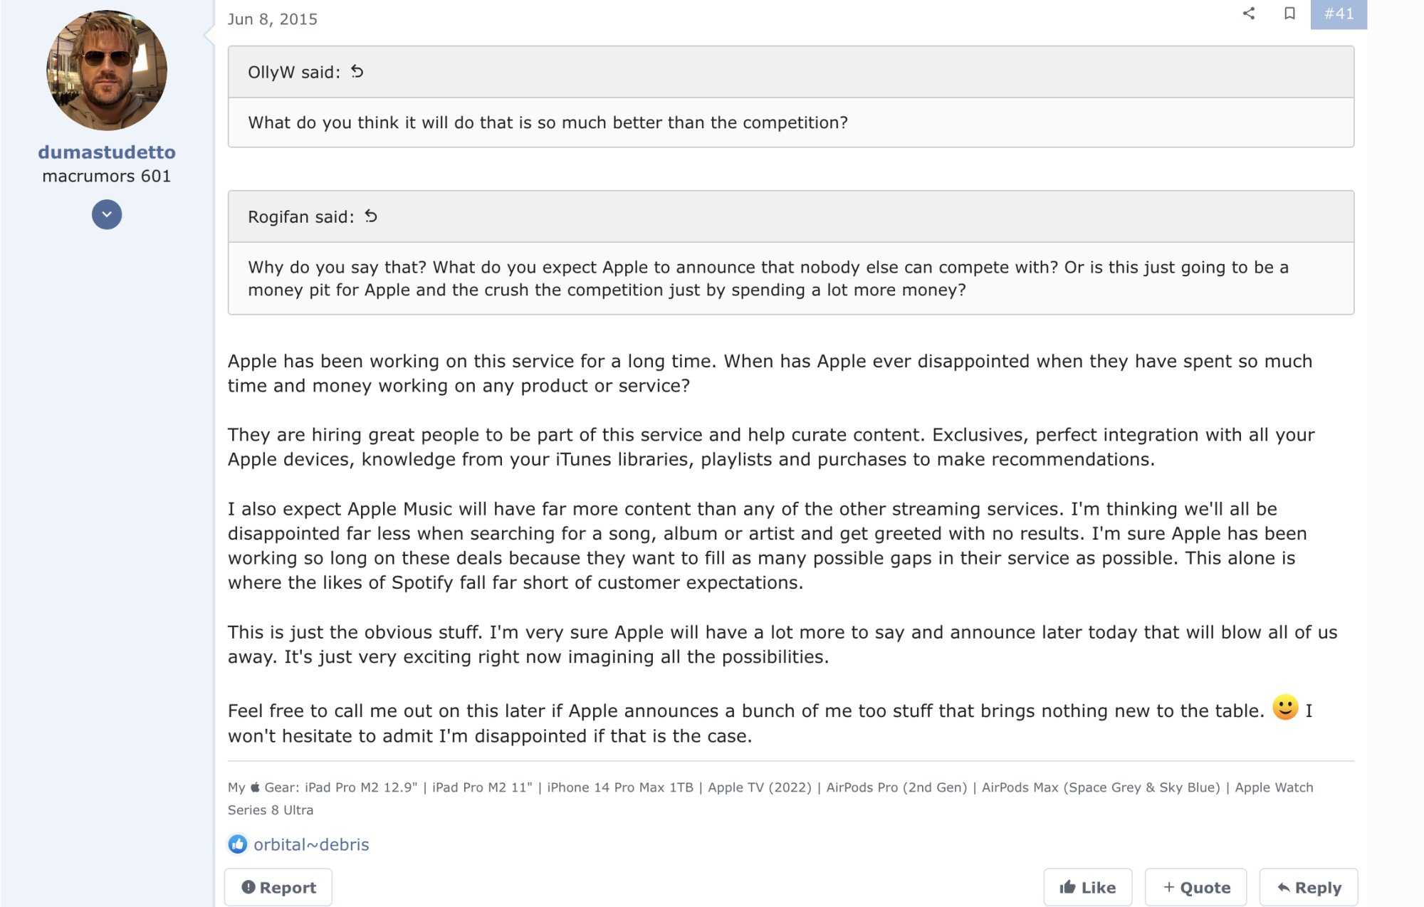This screenshot has height=907, width=1424.
Task: Click the blue thumbs-up reaction icon
Action: [238, 844]
